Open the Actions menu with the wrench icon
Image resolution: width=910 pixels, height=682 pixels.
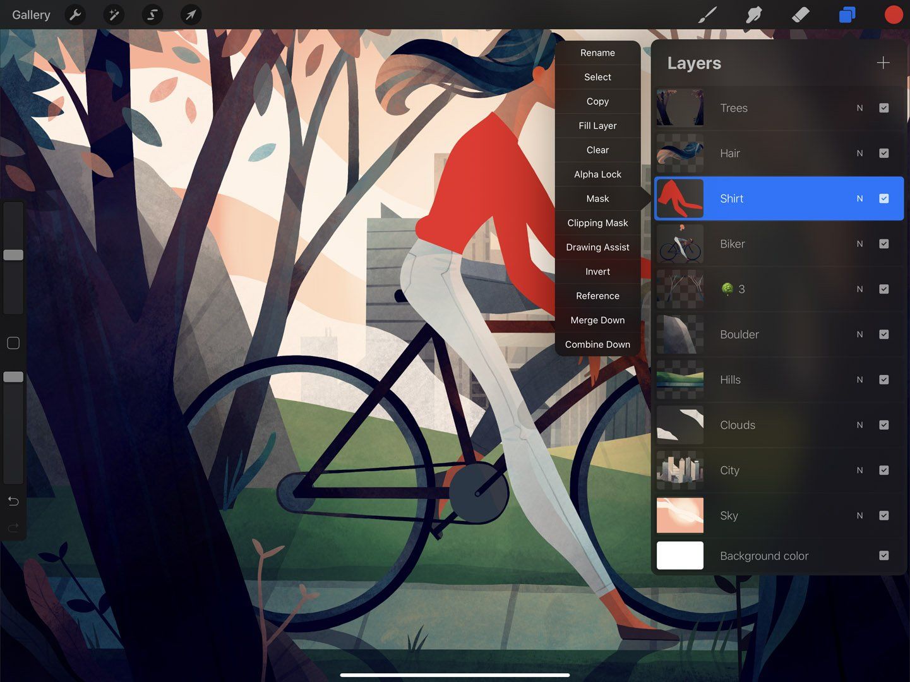tap(76, 15)
